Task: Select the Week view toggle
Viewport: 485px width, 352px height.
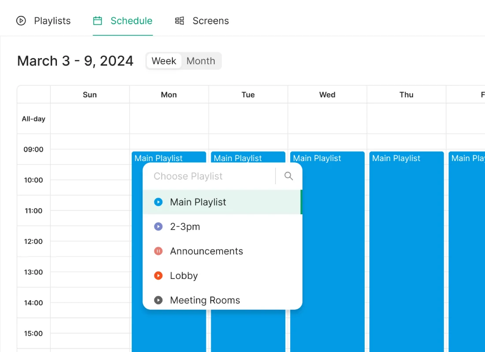Action: (164, 61)
